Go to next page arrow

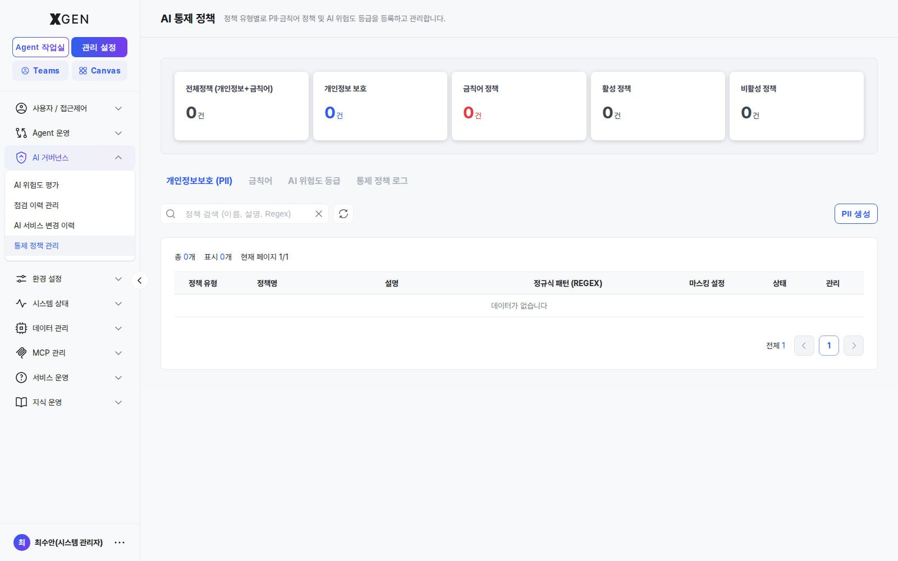point(854,346)
